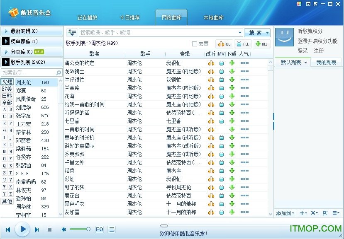Click the find-in-playlist icon in the bottom toolbar

point(325,213)
